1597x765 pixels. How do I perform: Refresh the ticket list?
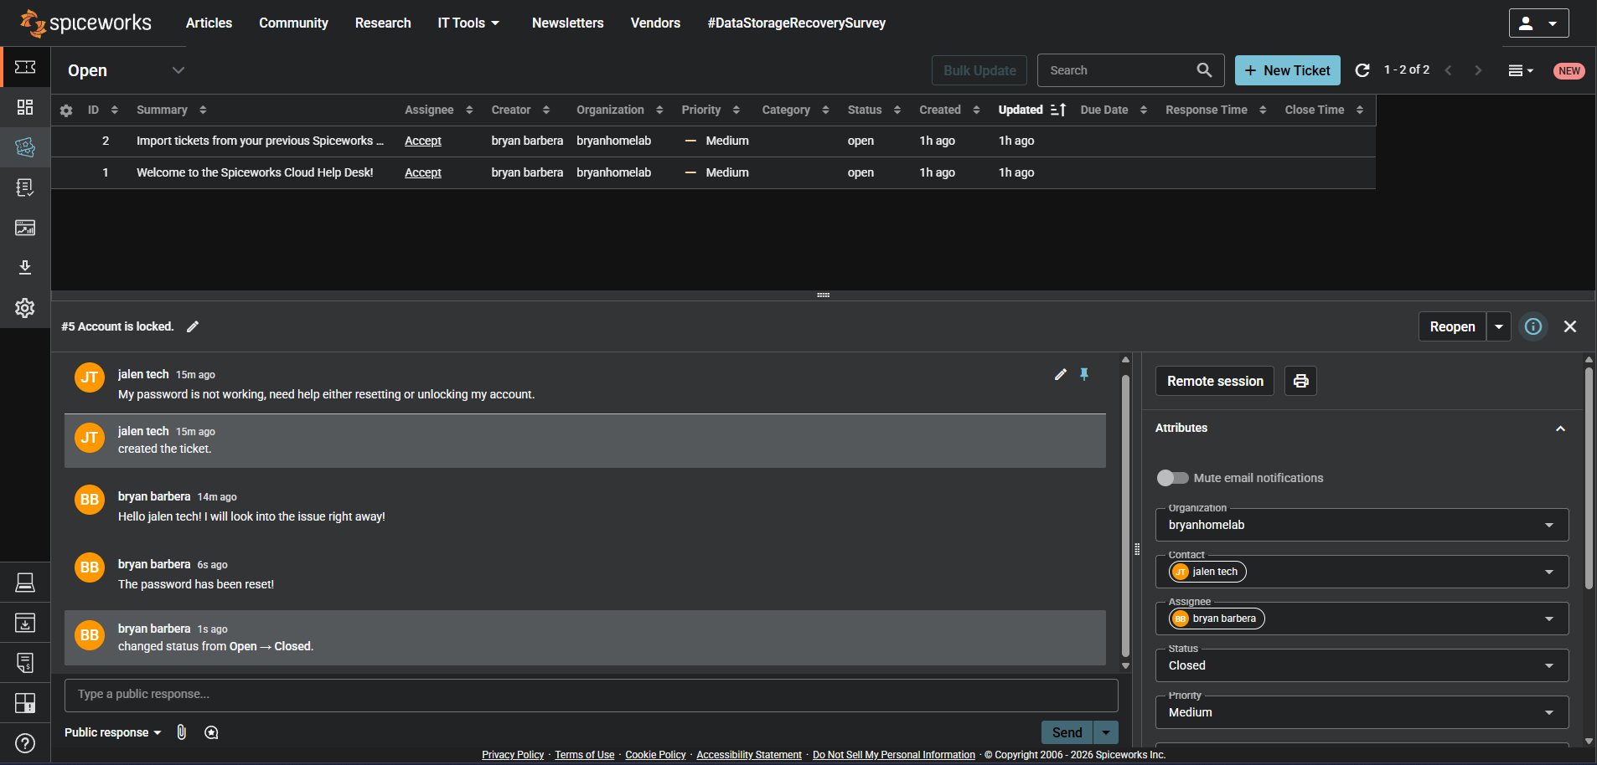pyautogui.click(x=1362, y=70)
